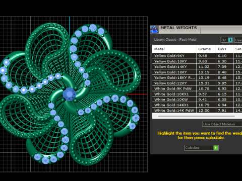Select the White Gold:10KX1 row
The image size is (242, 181).
click(x=197, y=94)
